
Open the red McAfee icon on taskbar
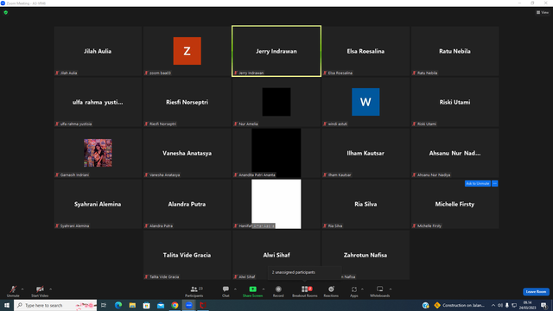click(x=203, y=305)
